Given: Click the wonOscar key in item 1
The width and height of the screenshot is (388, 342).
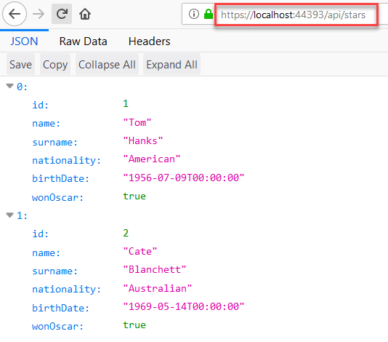Looking at the screenshot, I should [57, 327].
